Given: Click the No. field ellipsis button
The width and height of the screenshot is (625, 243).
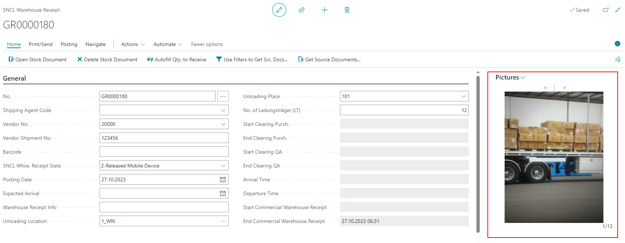Looking at the screenshot, I should click(x=223, y=96).
